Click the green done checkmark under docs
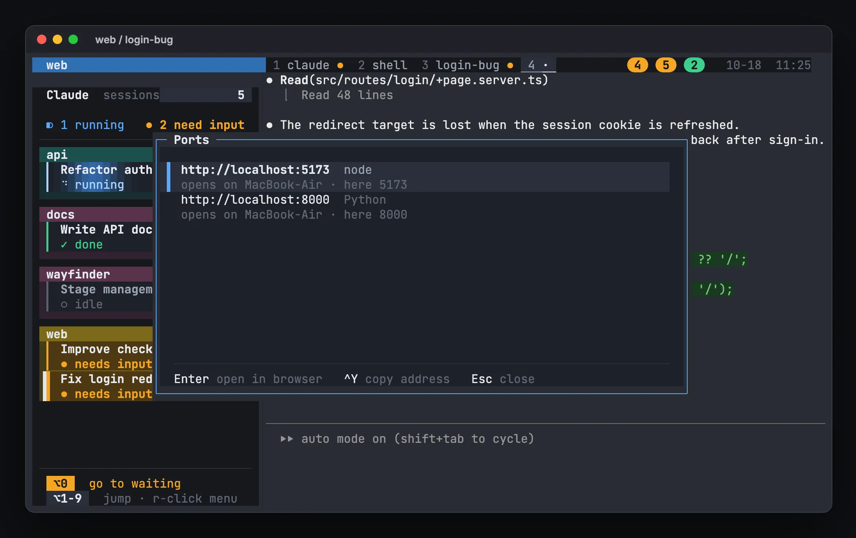 64,245
